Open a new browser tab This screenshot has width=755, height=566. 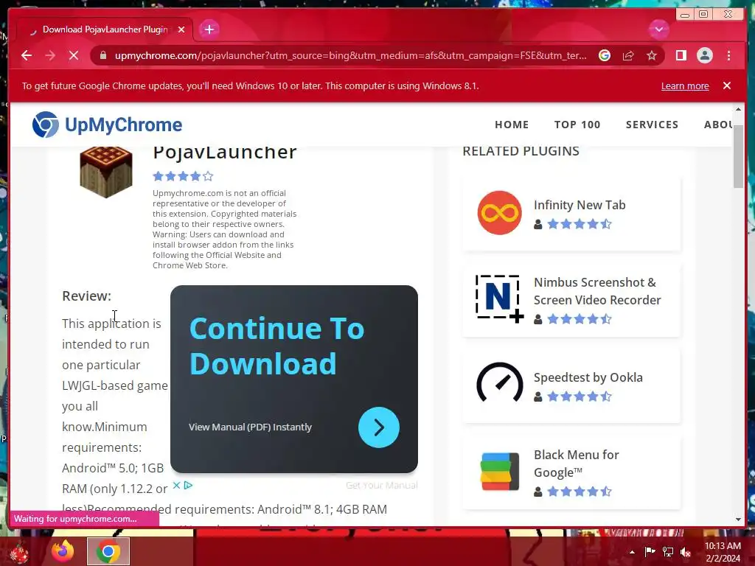tap(209, 29)
